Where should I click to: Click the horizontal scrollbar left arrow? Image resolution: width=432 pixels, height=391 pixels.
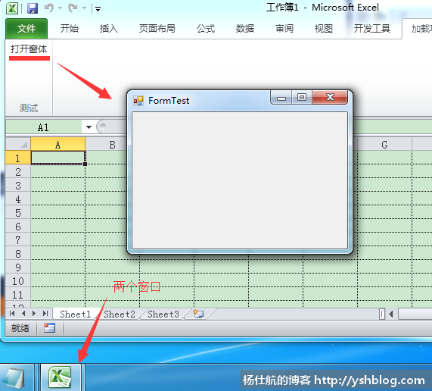coord(390,314)
